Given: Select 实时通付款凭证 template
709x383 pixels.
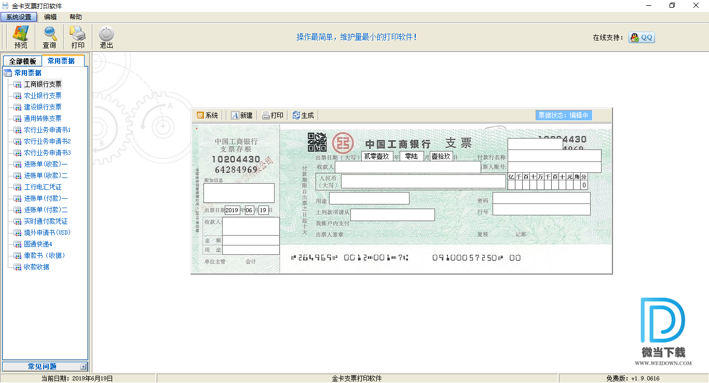Looking at the screenshot, I should pos(46,221).
